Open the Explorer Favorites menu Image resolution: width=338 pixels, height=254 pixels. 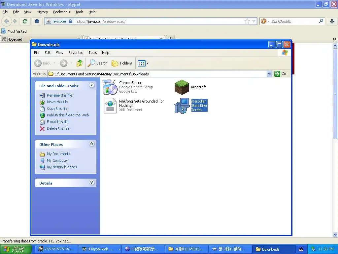[76, 53]
